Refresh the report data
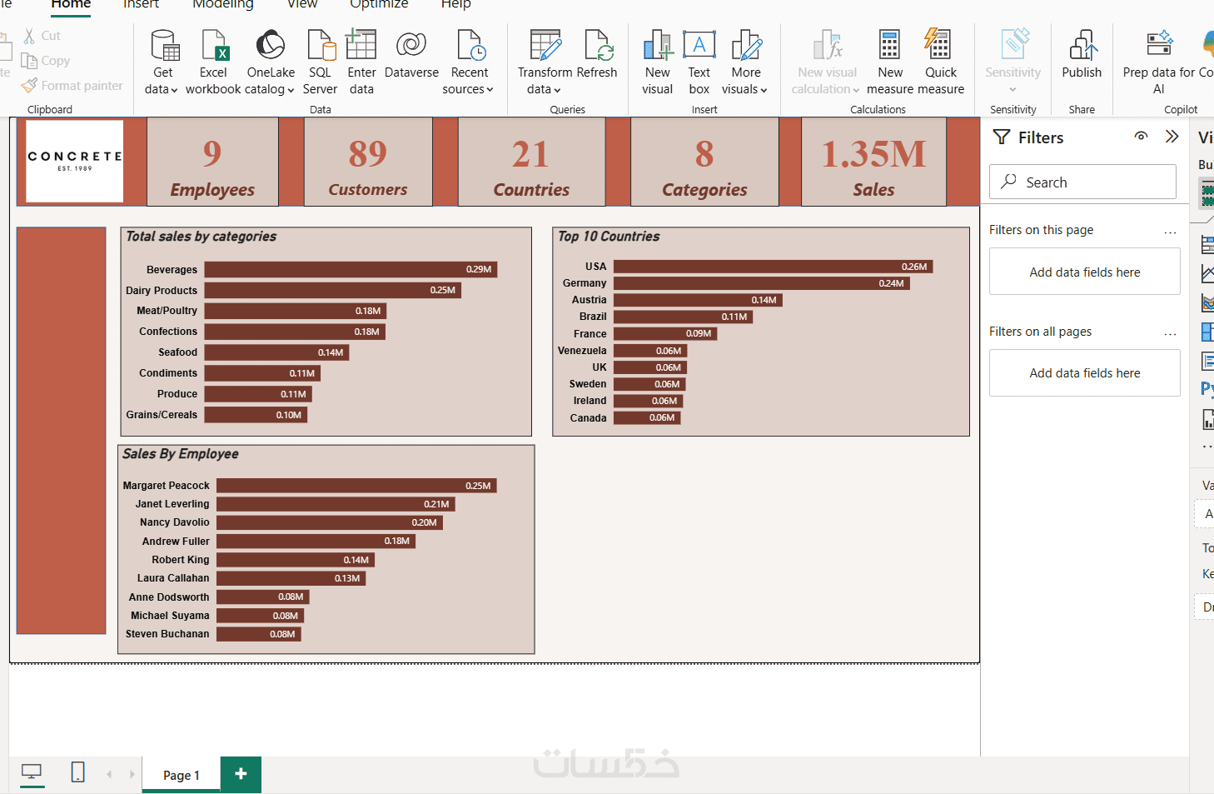Image resolution: width=1214 pixels, height=794 pixels. [x=597, y=55]
